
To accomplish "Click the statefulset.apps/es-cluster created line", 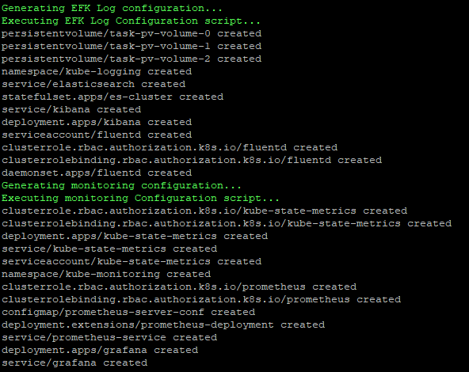I will click(112, 97).
